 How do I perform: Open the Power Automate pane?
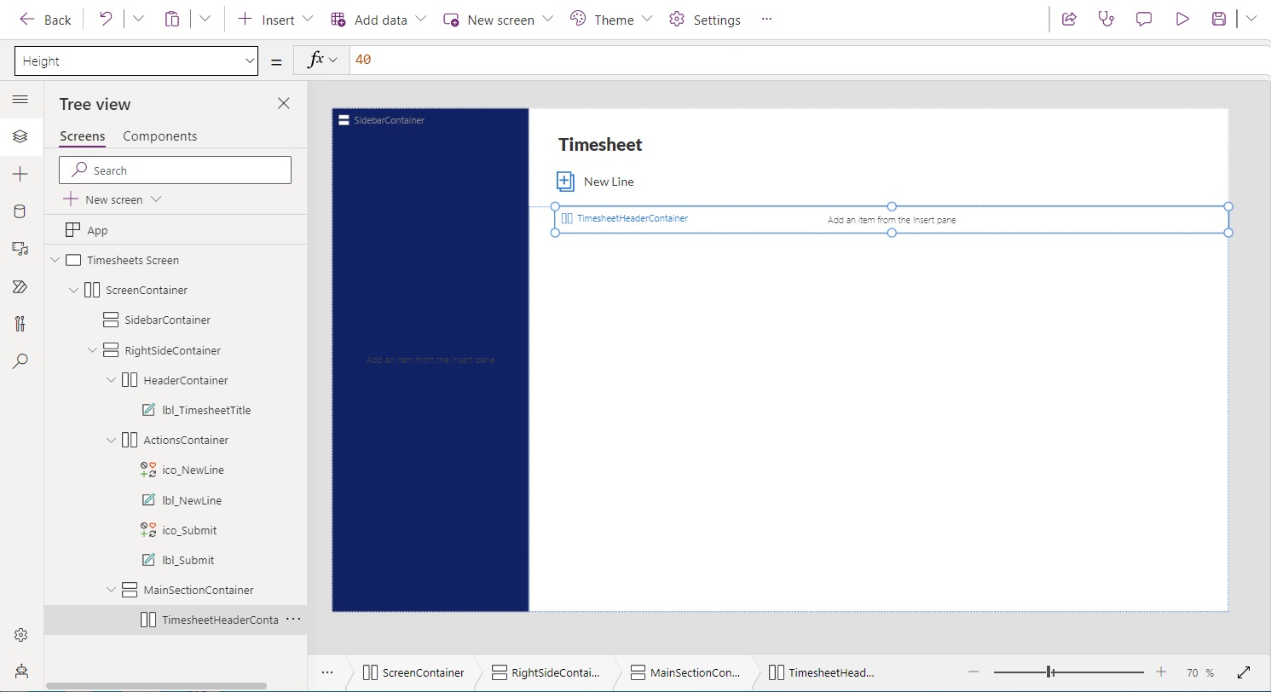point(20,286)
